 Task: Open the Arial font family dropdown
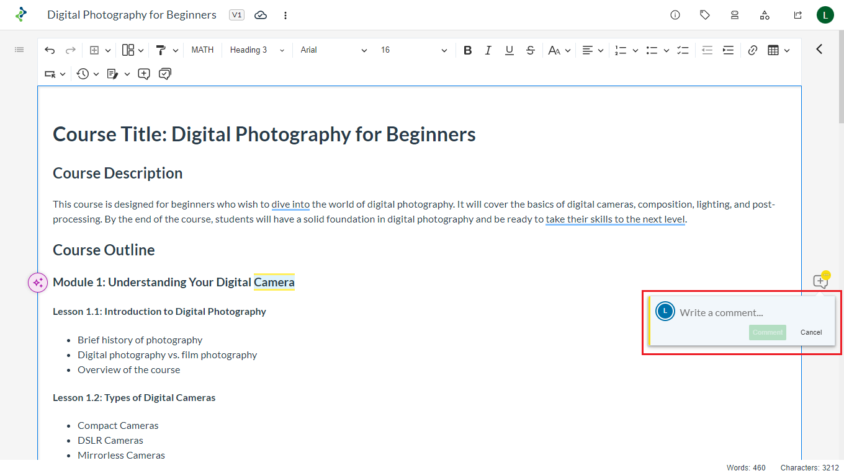pyautogui.click(x=333, y=50)
